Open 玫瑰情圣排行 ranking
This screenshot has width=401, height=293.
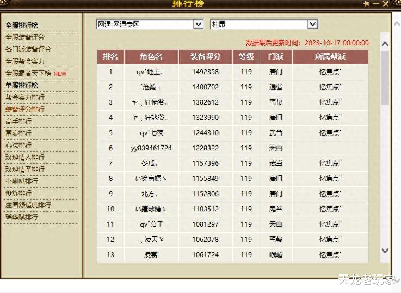pos(25,169)
